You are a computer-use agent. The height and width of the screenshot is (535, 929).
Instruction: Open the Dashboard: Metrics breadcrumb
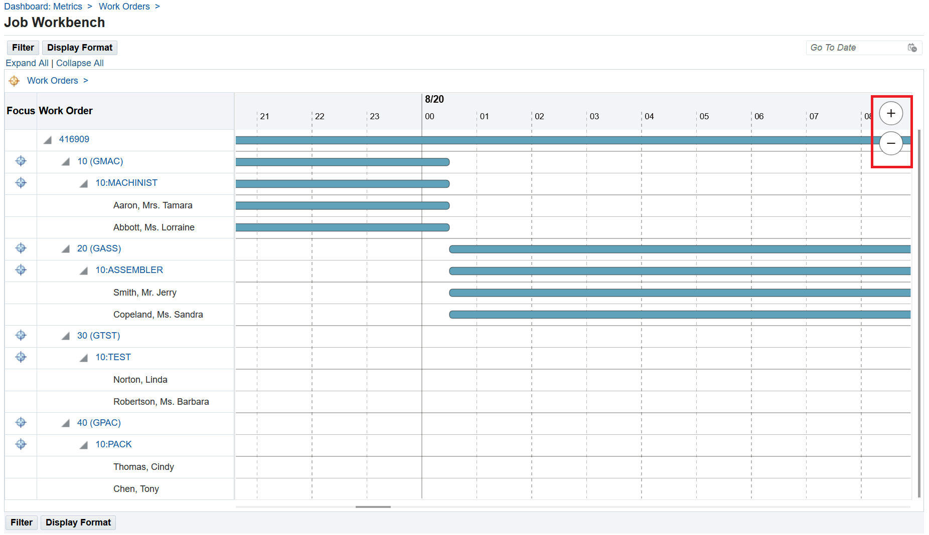tap(43, 7)
